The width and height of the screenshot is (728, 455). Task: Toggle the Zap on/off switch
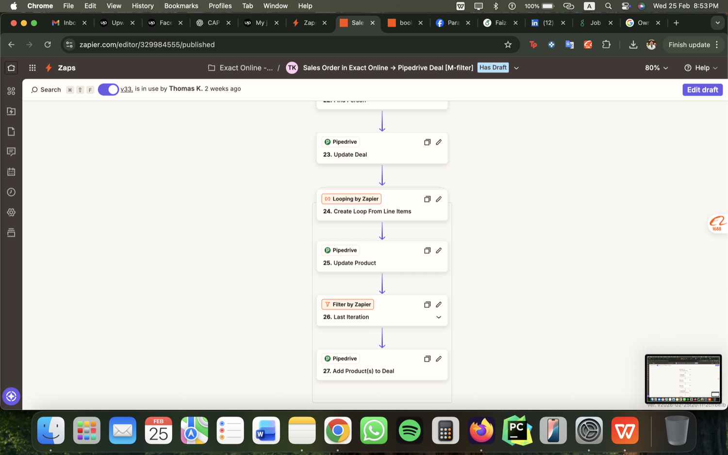[108, 90]
